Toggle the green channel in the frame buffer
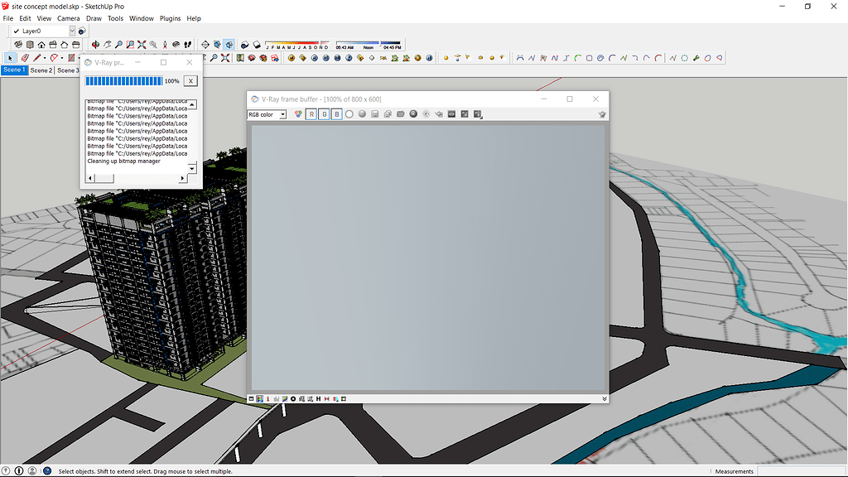The width and height of the screenshot is (848, 477). (325, 113)
